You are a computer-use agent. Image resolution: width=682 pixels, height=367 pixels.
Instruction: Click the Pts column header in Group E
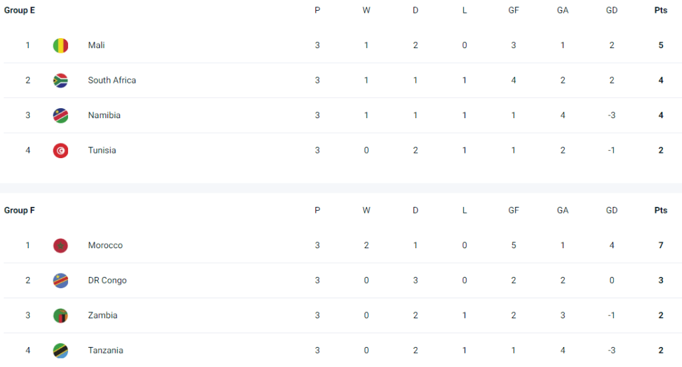coord(661,10)
